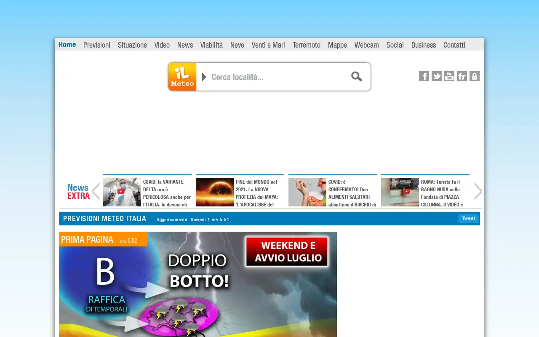Click the 'Cerca località...' search field
This screenshot has height=337, width=539.
click(x=278, y=77)
